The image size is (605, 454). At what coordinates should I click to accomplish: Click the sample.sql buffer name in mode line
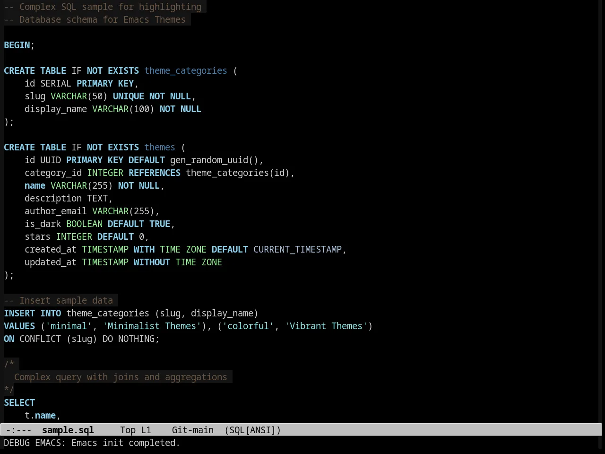tap(68, 430)
